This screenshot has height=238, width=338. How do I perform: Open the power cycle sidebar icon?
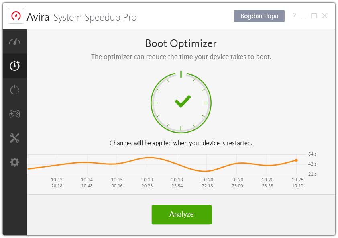pos(14,90)
